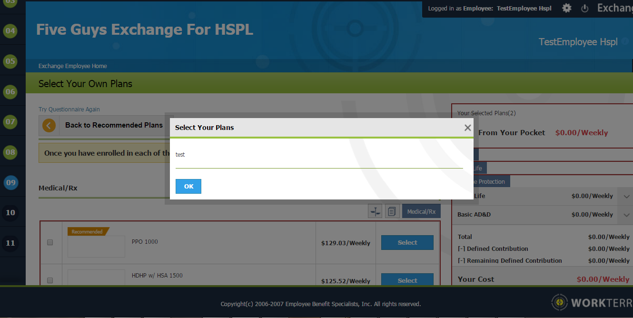
Task: Select the PPO 1000 plan
Action: click(407, 242)
